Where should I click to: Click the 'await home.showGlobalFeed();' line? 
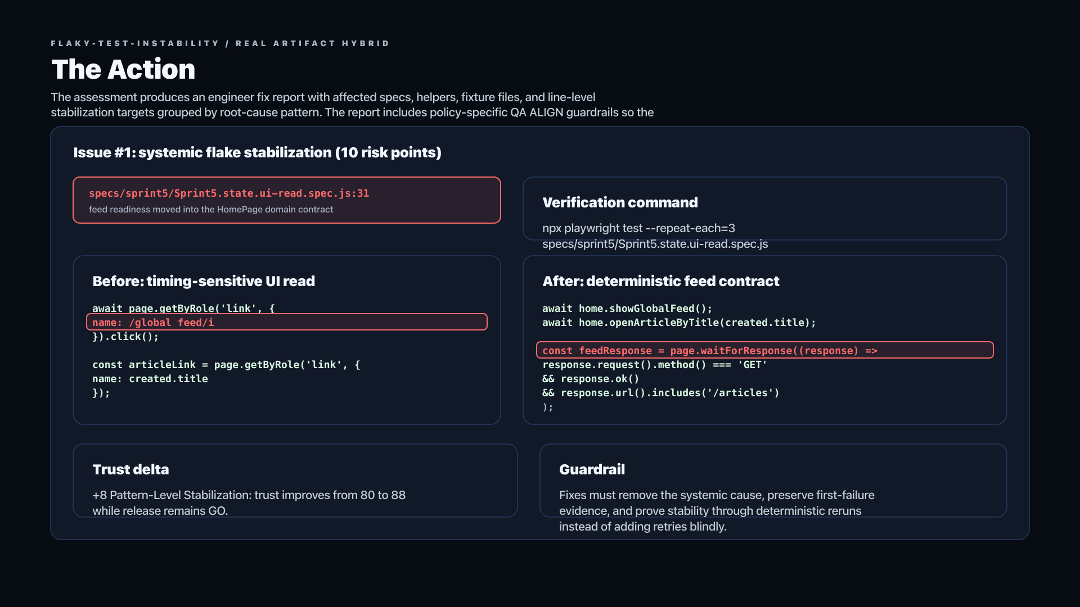[627, 308]
